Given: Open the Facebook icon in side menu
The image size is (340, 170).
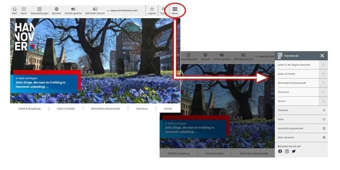Looking at the screenshot, I should click(x=280, y=151).
